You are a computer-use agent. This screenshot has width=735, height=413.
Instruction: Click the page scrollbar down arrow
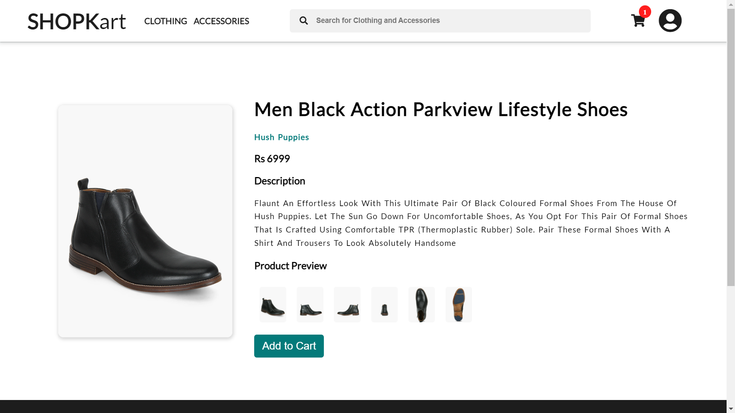pyautogui.click(x=730, y=408)
